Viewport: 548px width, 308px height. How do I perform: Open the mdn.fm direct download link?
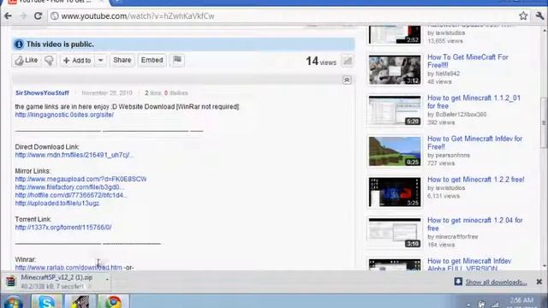coord(74,155)
